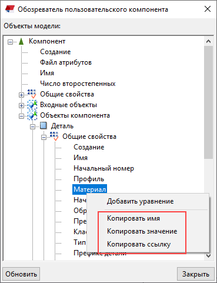Click the green Компонент cone icon

(x=21, y=41)
